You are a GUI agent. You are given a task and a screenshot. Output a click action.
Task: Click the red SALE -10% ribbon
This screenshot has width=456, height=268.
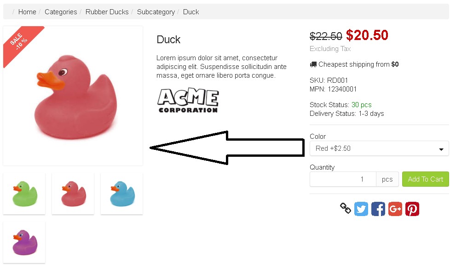click(x=20, y=42)
